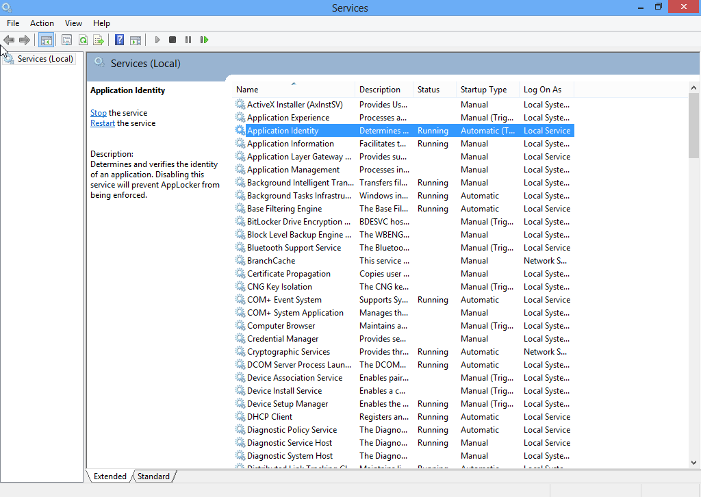This screenshot has width=701, height=497.
Task: Click the Stop the service link
Action: (x=99, y=113)
